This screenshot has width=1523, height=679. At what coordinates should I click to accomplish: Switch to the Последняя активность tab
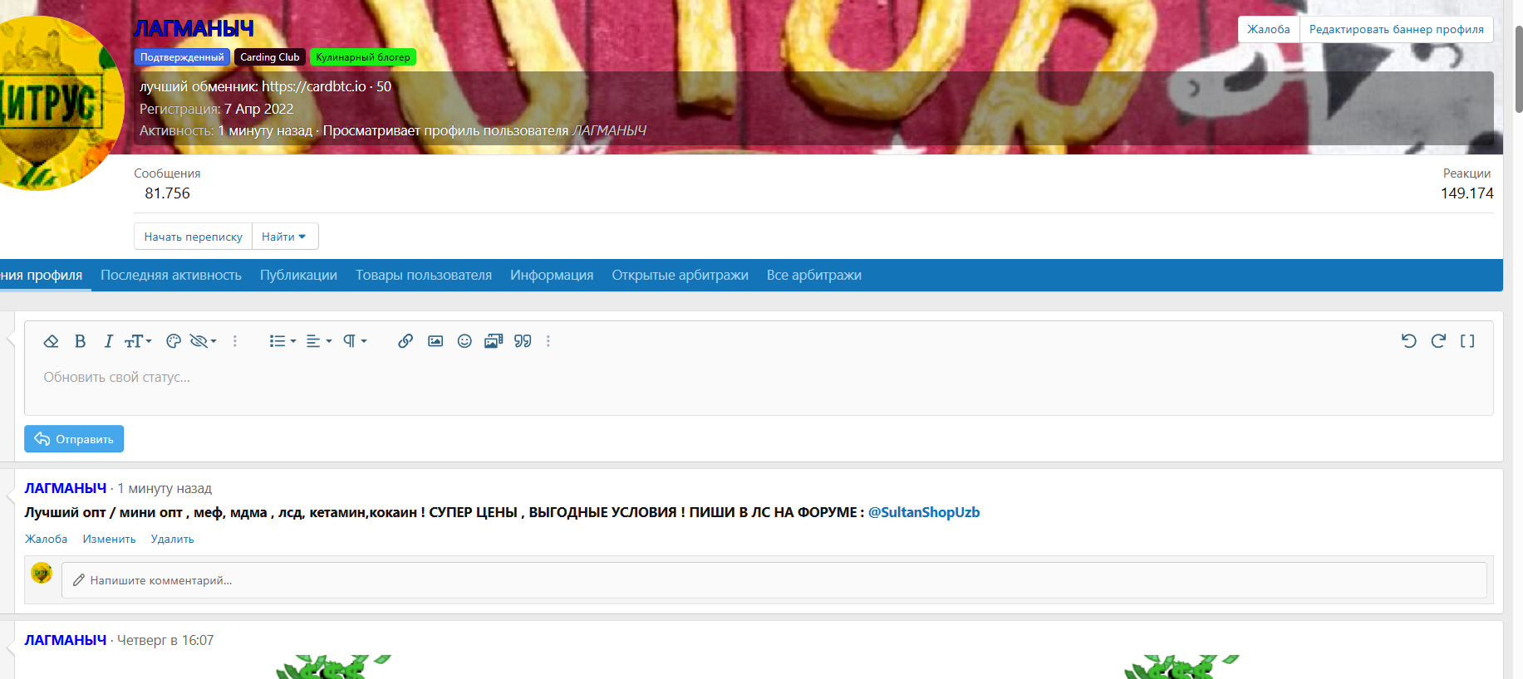click(171, 276)
